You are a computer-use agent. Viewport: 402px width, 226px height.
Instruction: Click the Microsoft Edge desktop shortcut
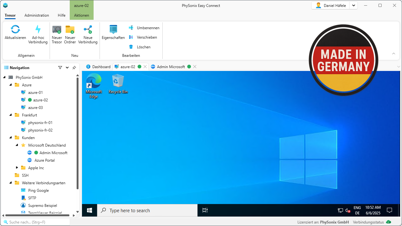(94, 86)
